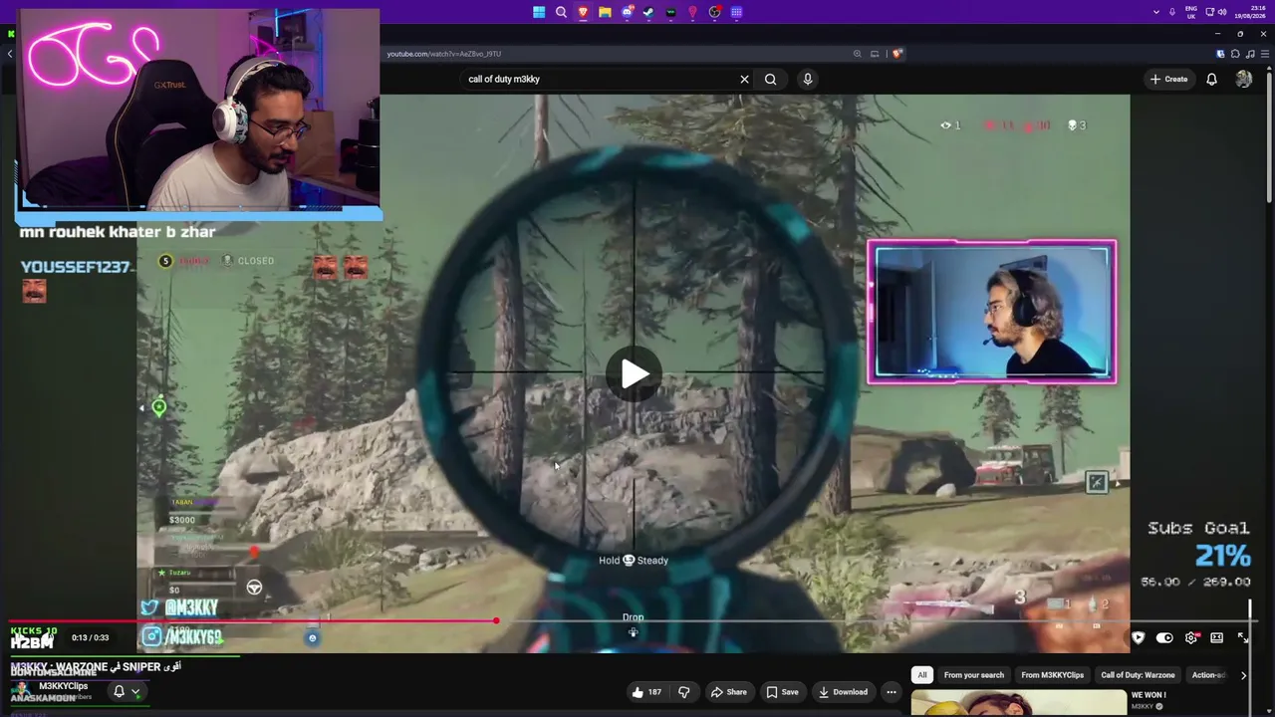1275x717 pixels.
Task: Open Windows taskbar search
Action: (x=561, y=12)
